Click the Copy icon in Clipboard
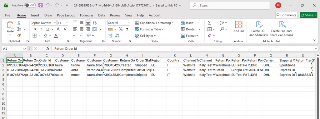 point(19,29)
